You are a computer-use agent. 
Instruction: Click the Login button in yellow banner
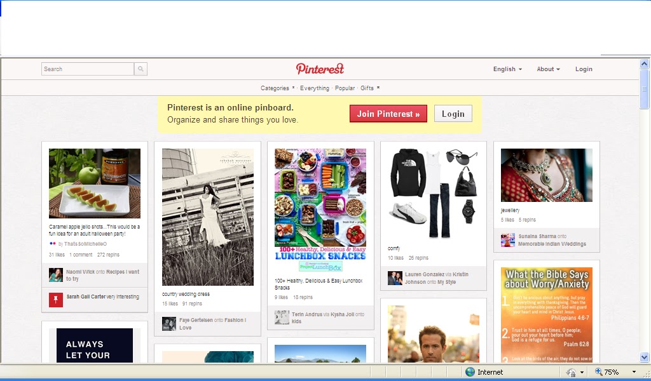pos(453,113)
